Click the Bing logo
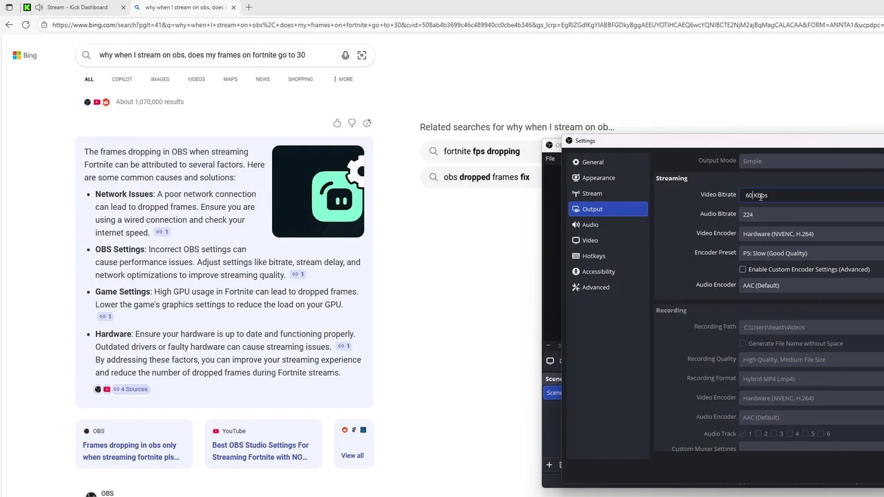The width and height of the screenshot is (884, 497). [25, 55]
